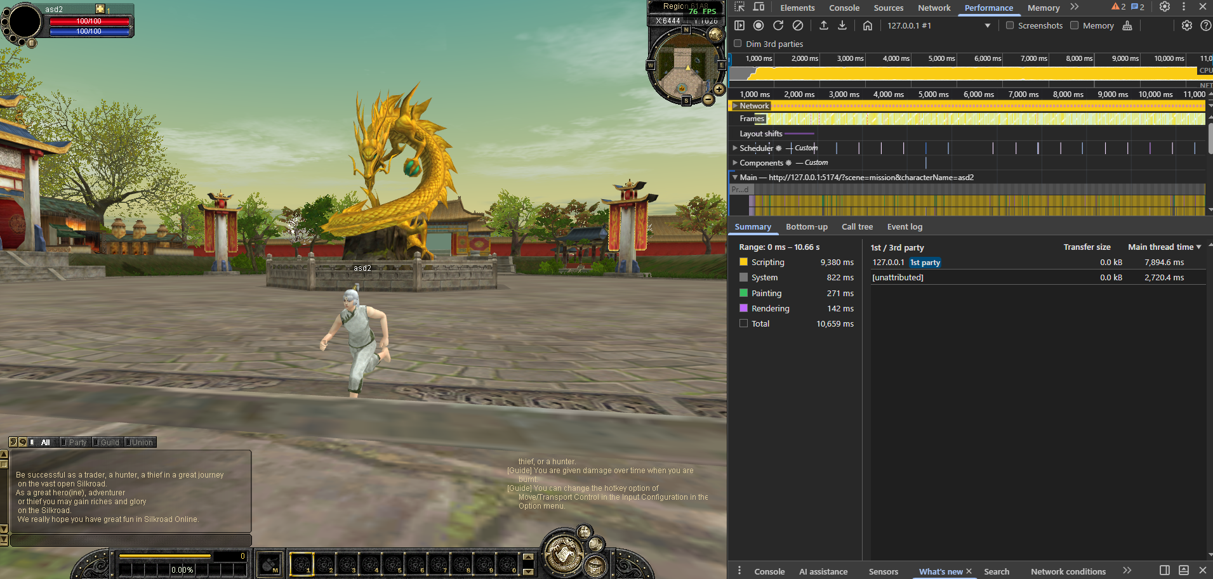Open the Performance capture settings gear

coord(1187,25)
